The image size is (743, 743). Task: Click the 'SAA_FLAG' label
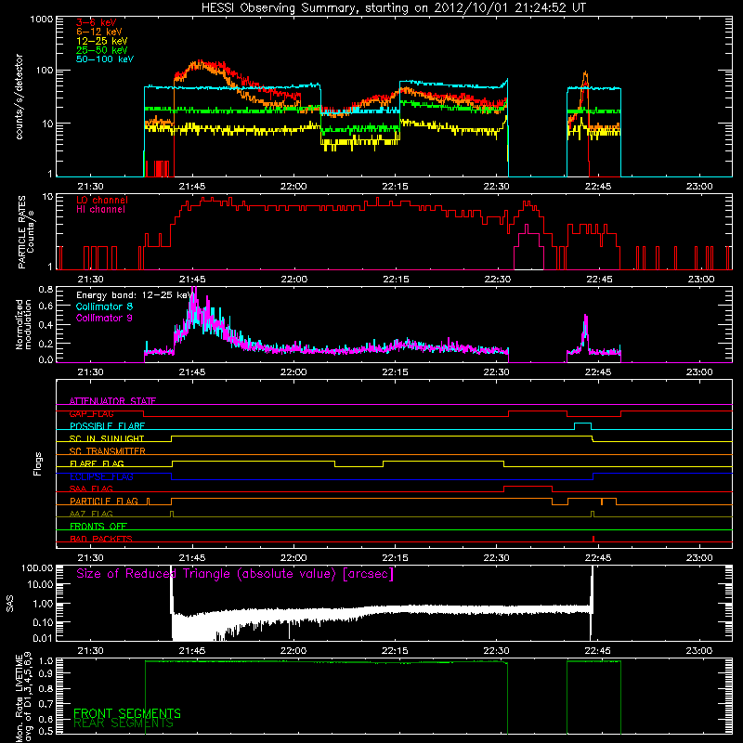coord(91,489)
